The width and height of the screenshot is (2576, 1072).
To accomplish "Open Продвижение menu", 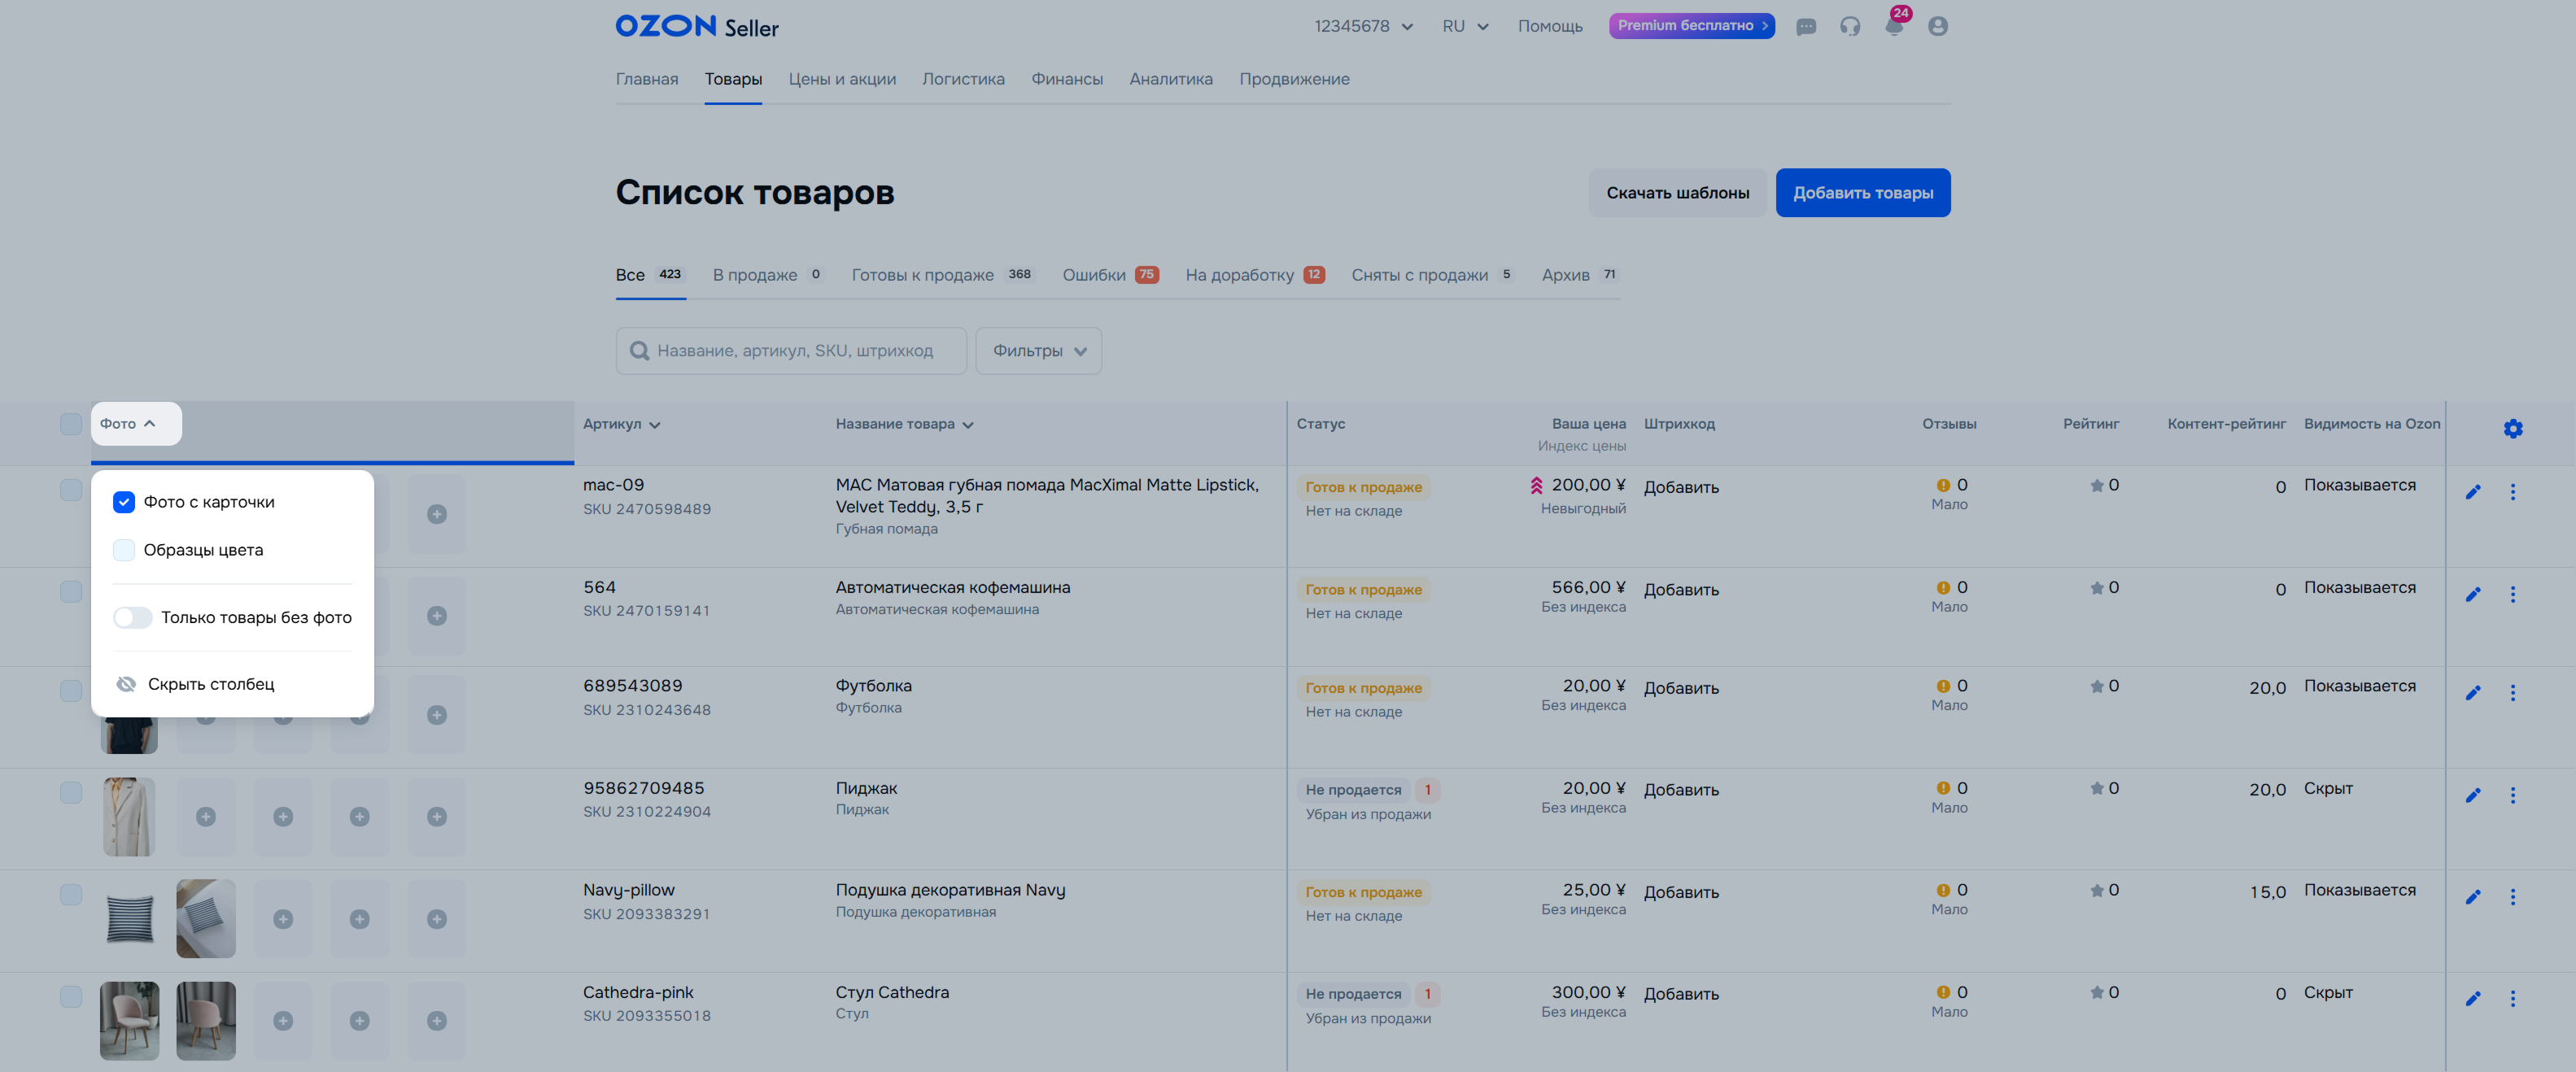I will pos(1294,79).
